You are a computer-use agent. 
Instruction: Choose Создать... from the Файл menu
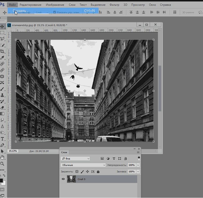[x=53, y=11]
